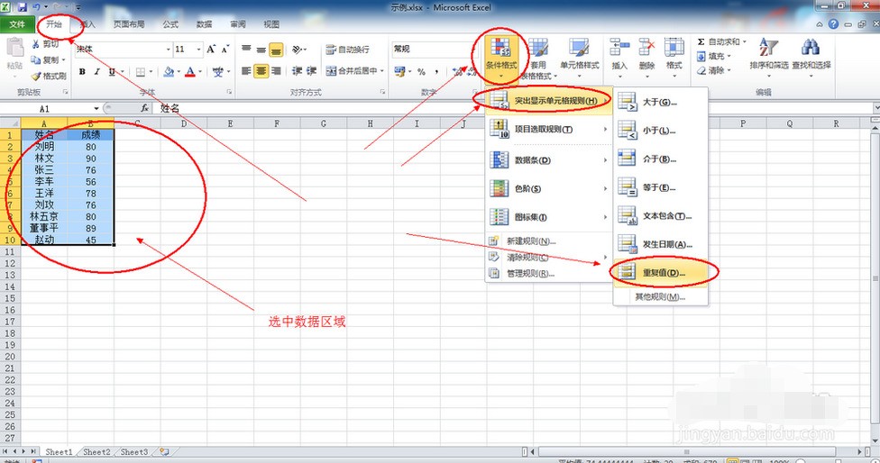The width and height of the screenshot is (880, 463).
Task: Open the Alignment (对齐方式) dialog launcher
Action: tap(382, 92)
